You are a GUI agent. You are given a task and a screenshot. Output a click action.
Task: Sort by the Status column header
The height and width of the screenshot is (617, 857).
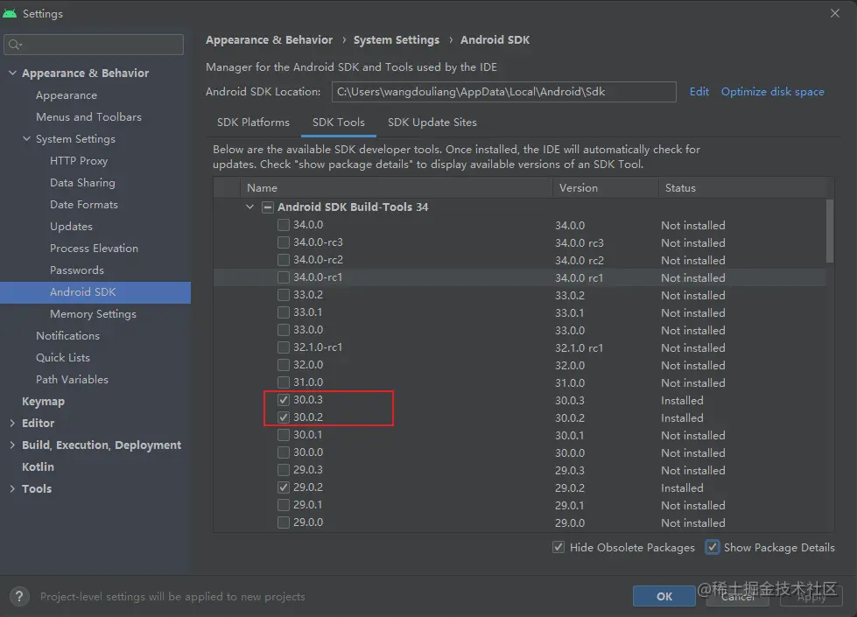(x=741, y=187)
